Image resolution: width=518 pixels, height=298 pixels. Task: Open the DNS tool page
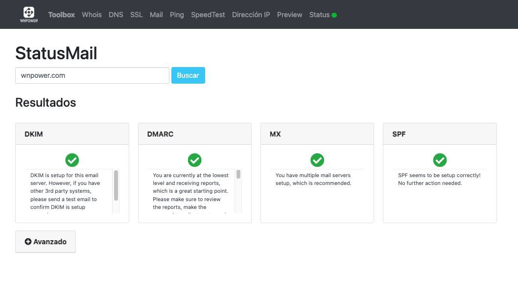tap(116, 15)
